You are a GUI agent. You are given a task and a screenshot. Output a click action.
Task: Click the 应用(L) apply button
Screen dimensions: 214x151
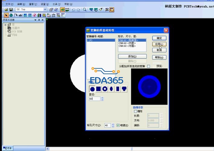click(x=159, y=44)
